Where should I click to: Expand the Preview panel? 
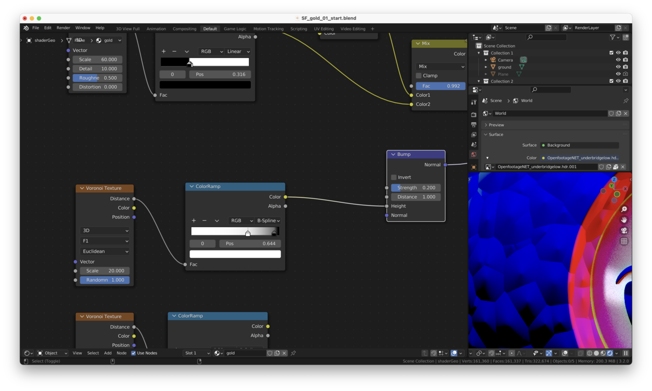(x=485, y=125)
